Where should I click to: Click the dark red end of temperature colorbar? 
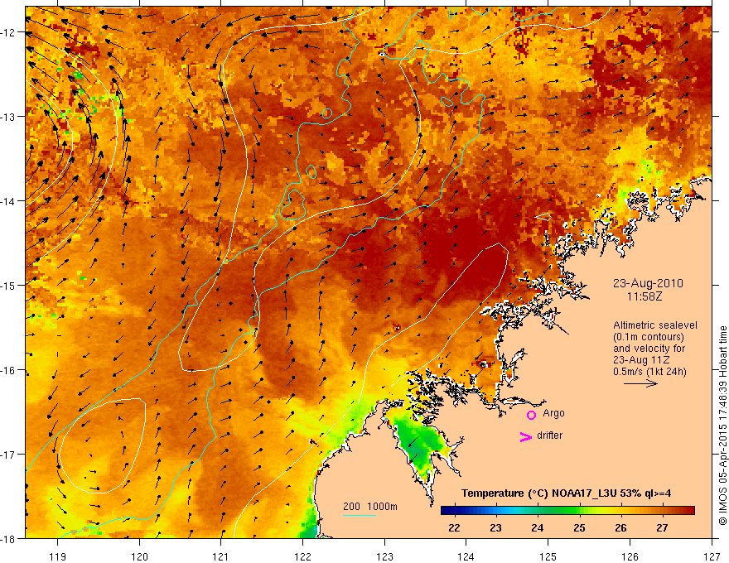coord(688,510)
